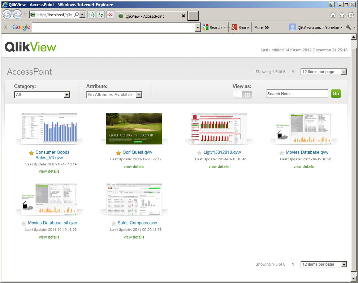Click the browser Forward arrow button
The image size is (358, 283).
tap(17, 14)
